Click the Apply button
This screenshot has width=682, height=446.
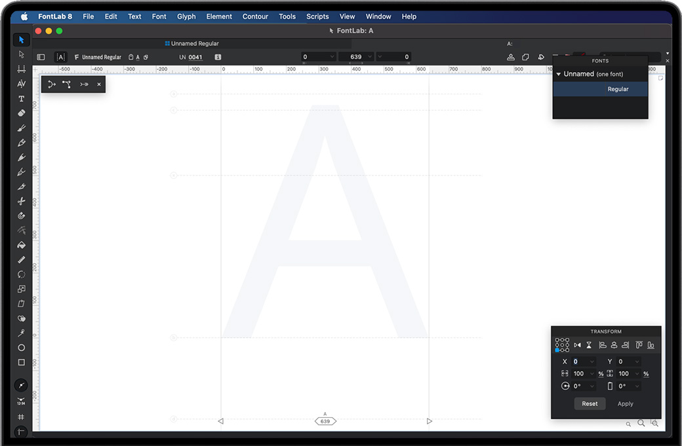(626, 404)
